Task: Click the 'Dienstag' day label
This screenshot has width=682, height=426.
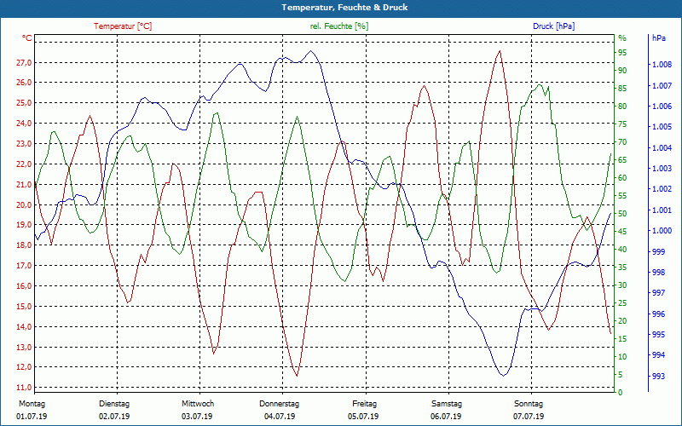Action: click(114, 404)
